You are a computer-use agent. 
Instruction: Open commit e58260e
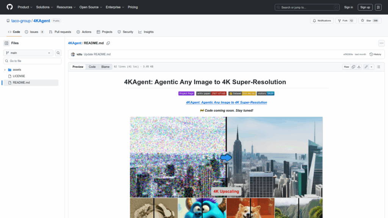348,54
